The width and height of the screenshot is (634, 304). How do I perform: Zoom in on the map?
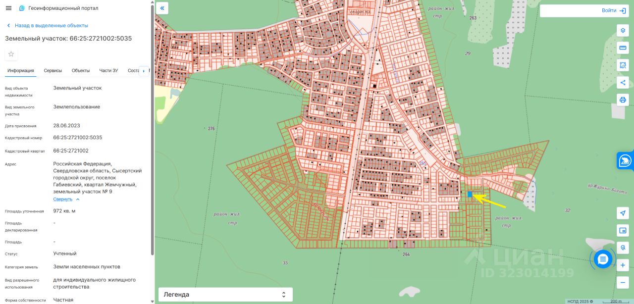click(623, 265)
